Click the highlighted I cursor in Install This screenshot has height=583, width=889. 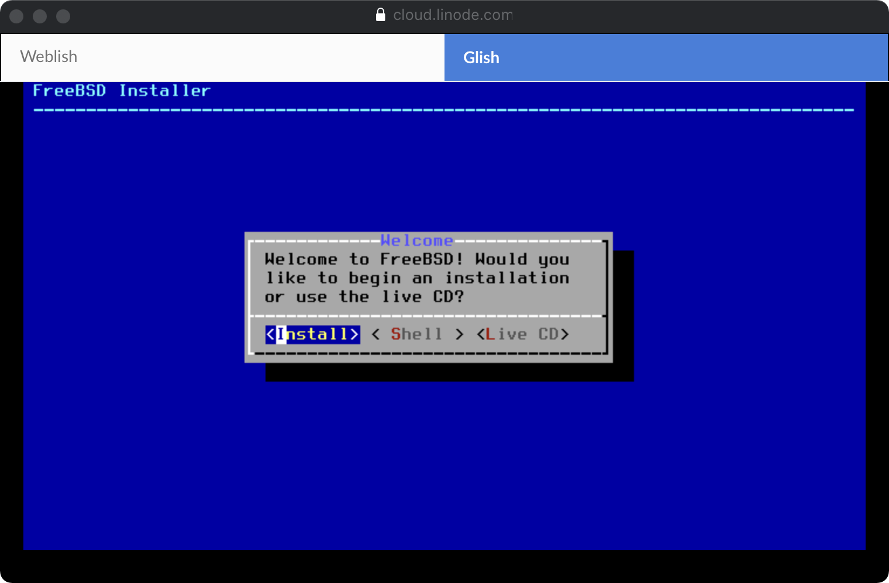point(281,334)
